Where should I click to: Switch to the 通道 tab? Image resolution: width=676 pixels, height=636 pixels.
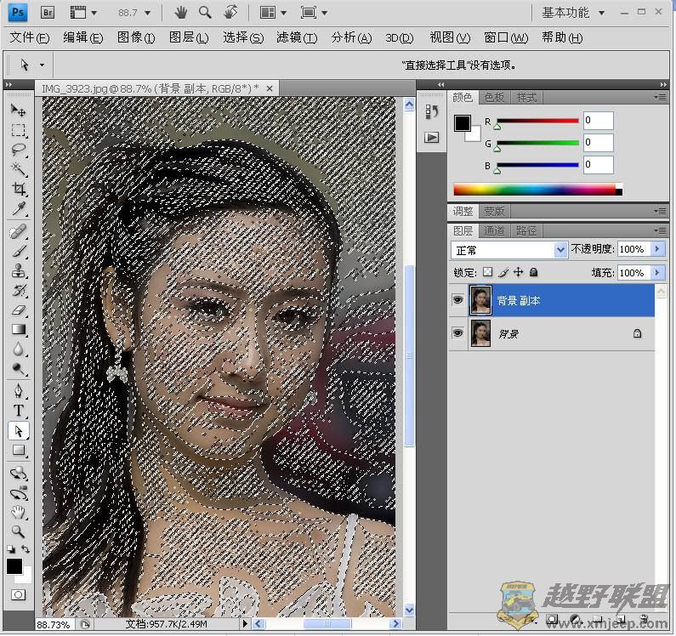click(x=494, y=230)
